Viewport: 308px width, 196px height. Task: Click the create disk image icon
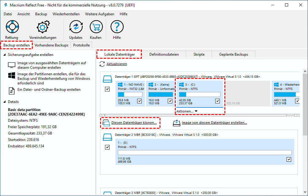click(177, 123)
